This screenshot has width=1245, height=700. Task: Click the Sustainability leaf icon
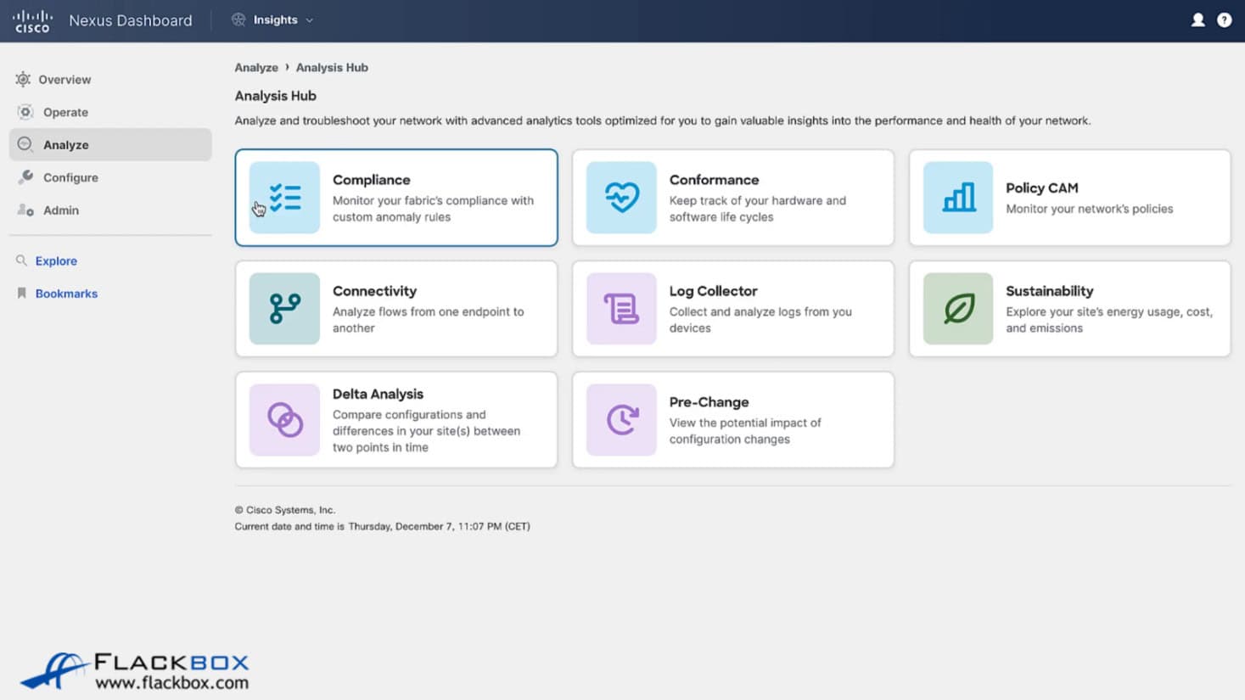[958, 309]
